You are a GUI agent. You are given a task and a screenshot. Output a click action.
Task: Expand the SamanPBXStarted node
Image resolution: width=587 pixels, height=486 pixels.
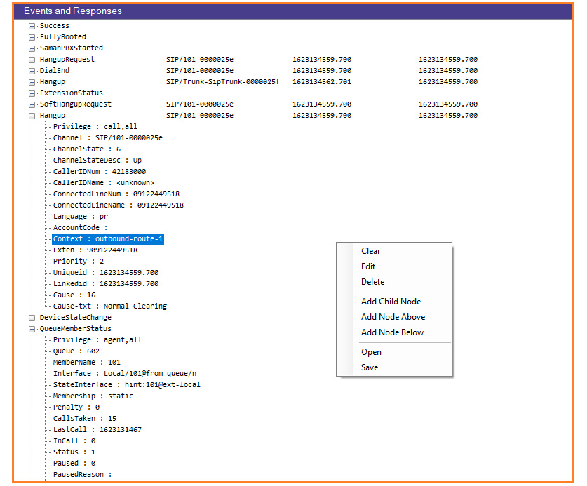32,48
